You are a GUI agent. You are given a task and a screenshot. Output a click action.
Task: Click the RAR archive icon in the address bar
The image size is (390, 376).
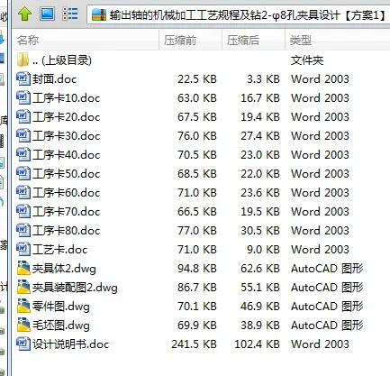99,14
